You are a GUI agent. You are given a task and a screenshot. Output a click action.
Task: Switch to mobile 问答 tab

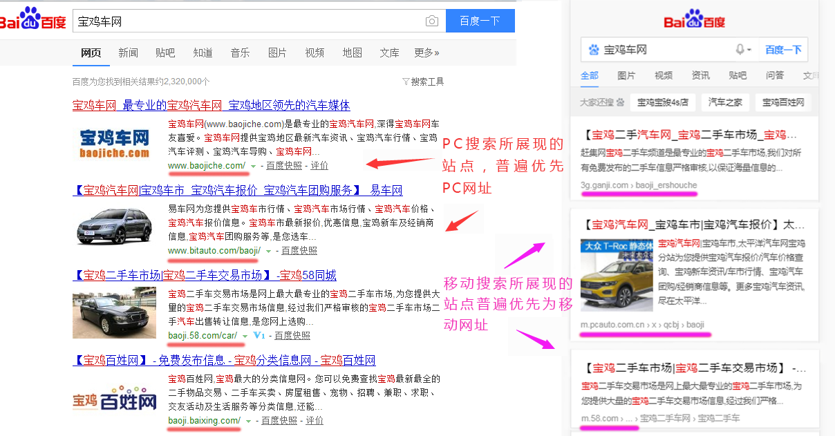click(x=775, y=75)
